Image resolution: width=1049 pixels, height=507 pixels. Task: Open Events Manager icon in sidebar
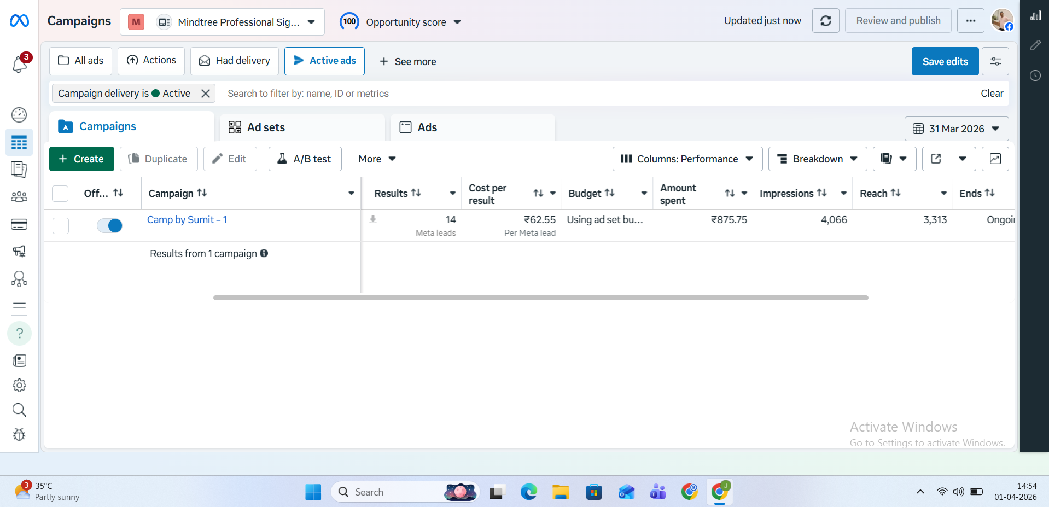pos(19,279)
